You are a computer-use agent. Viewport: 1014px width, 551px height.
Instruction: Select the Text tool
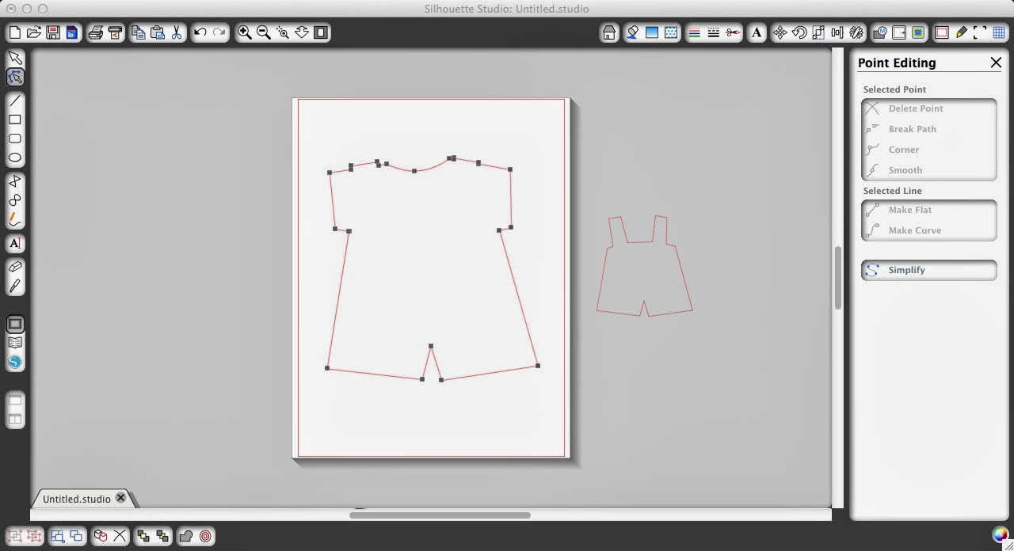tap(15, 244)
